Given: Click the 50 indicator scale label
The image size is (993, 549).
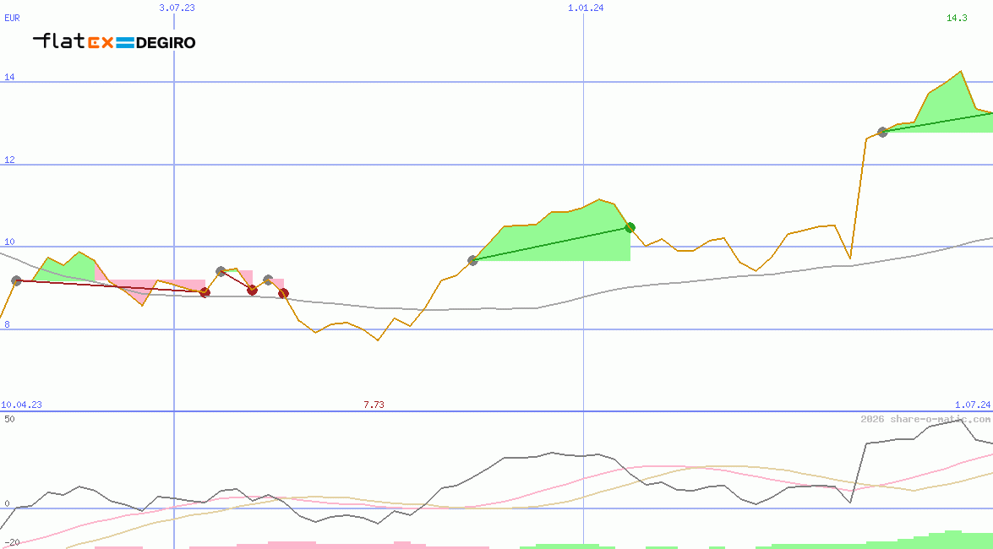Looking at the screenshot, I should click(x=9, y=419).
